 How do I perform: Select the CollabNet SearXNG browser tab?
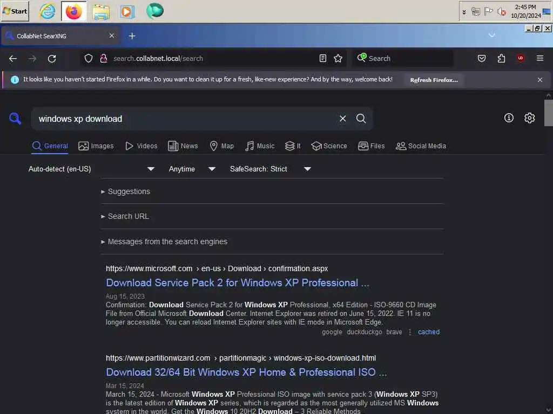60,36
